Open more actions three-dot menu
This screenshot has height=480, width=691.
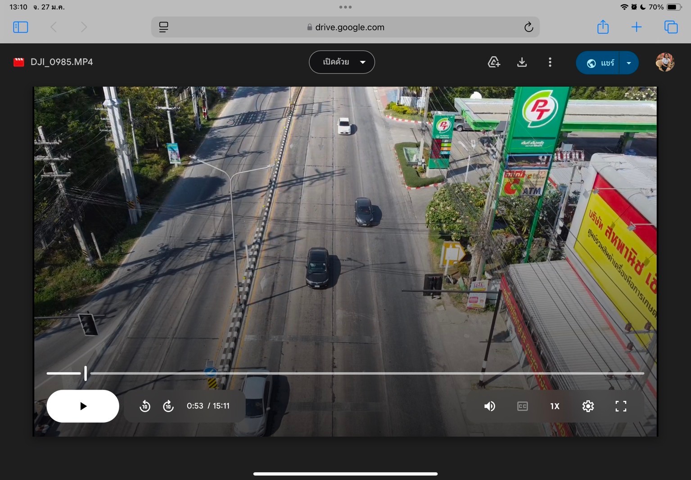[550, 62]
